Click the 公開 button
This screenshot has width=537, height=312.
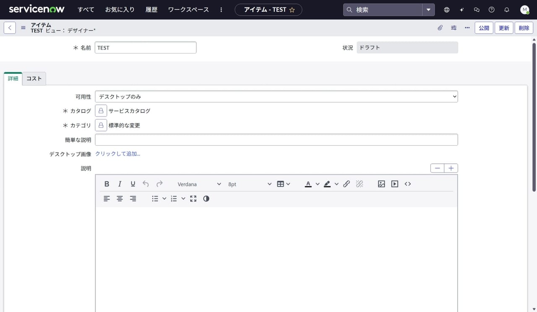point(484,28)
